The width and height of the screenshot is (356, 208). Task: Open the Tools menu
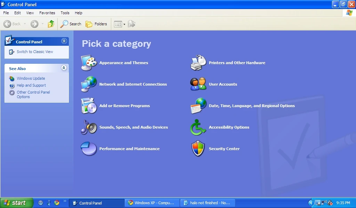pos(65,13)
